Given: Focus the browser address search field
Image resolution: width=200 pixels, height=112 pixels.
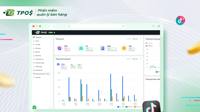Looking at the screenshot, I should tap(96, 26).
